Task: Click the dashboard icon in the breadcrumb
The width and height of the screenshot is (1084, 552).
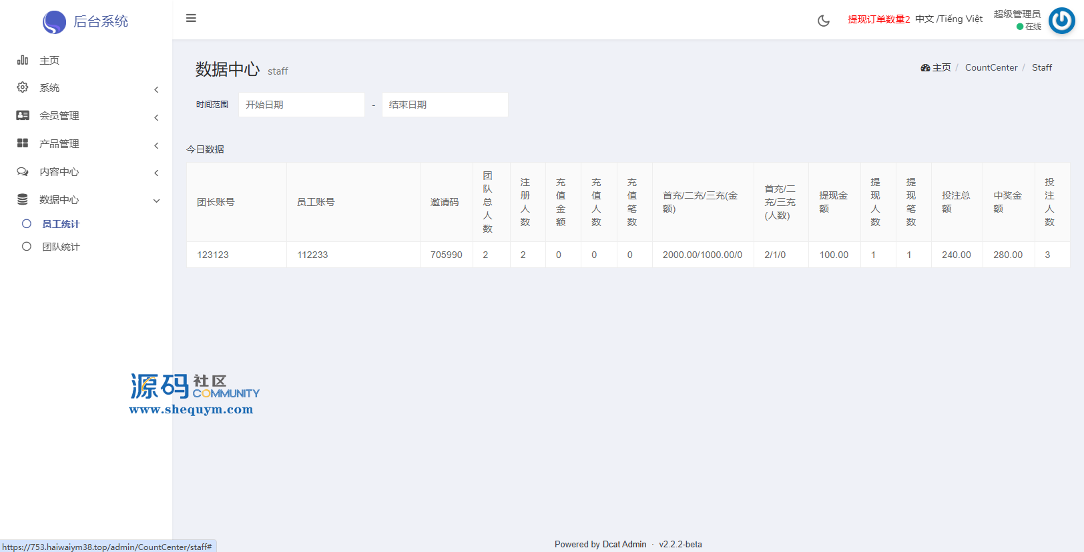Action: click(925, 68)
